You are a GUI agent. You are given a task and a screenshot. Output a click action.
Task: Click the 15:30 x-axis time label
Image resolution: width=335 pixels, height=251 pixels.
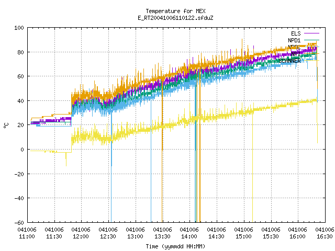(x=271, y=236)
